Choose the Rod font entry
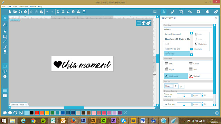 [177, 44]
